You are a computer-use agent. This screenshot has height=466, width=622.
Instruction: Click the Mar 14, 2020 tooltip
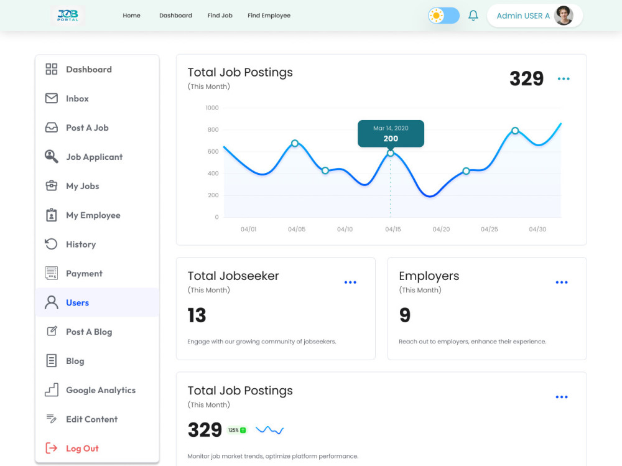click(391, 134)
